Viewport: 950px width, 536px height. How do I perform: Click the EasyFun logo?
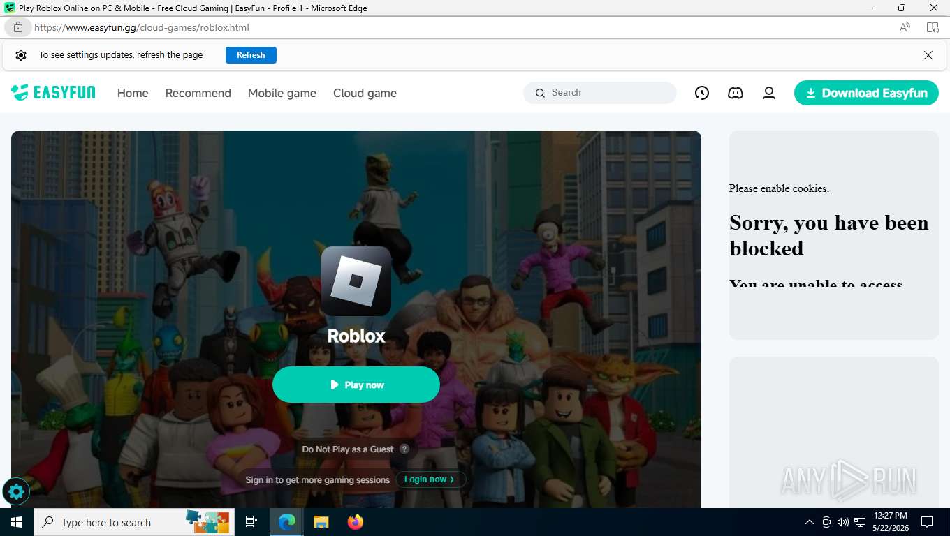(x=53, y=92)
